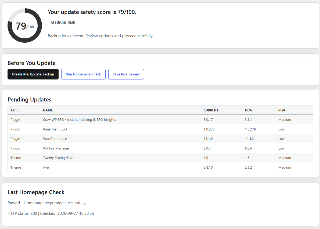Click current version 1.0 of Twenty Twenty-Five

tap(206, 158)
